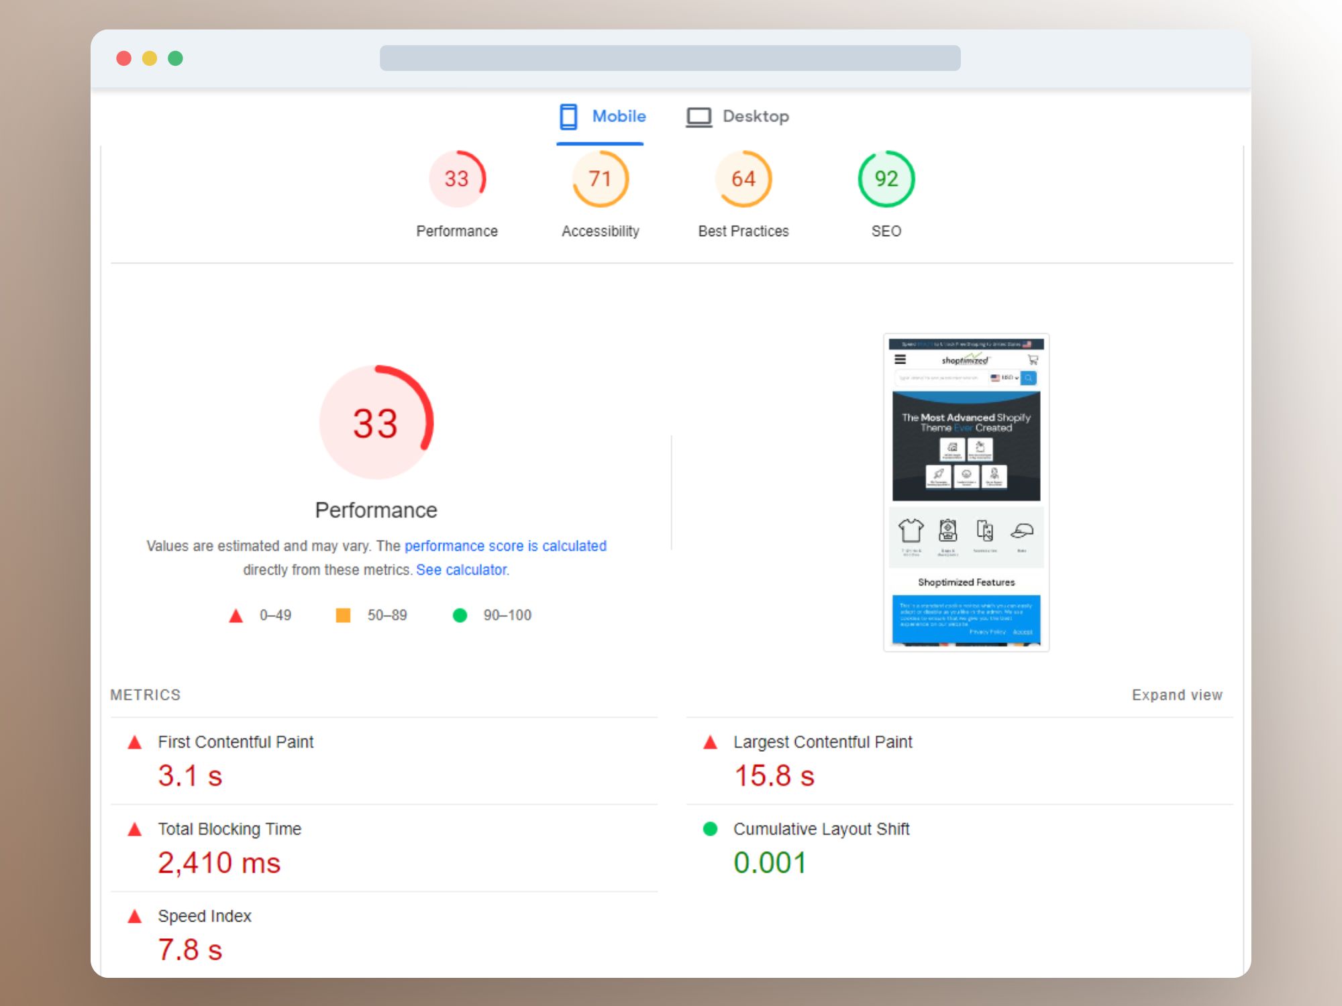Select the SEO score gauge 92
This screenshot has width=1342, height=1006.
coord(886,178)
